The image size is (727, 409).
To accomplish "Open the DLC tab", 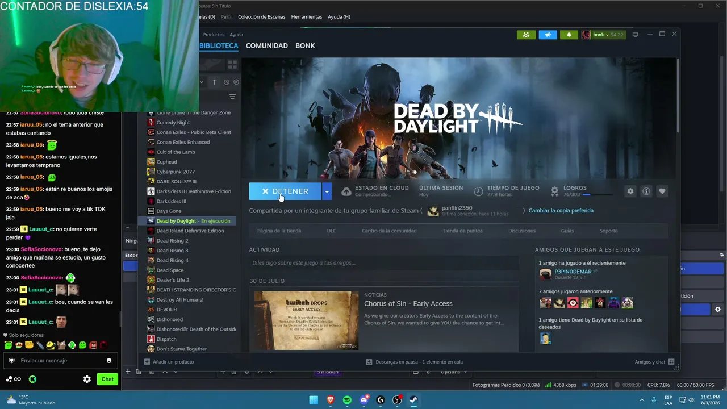I will (332, 231).
